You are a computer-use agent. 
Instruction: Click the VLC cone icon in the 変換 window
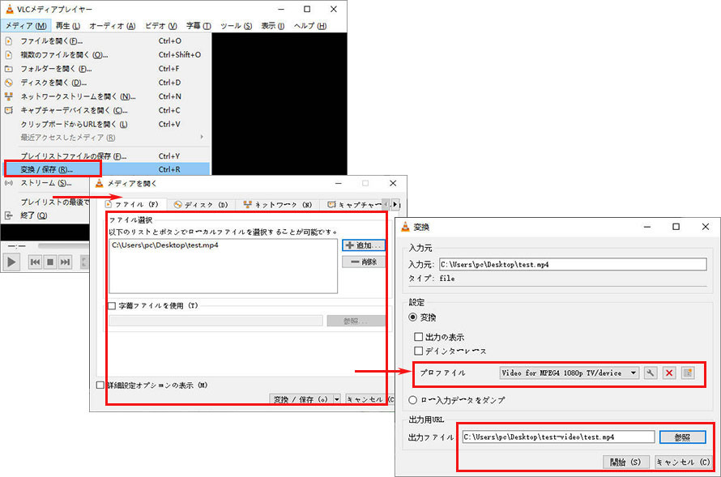pos(405,227)
